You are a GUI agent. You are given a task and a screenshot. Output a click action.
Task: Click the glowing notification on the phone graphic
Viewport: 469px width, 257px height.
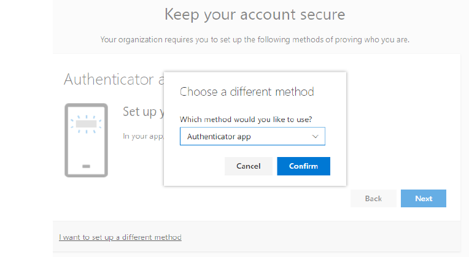[x=86, y=124]
